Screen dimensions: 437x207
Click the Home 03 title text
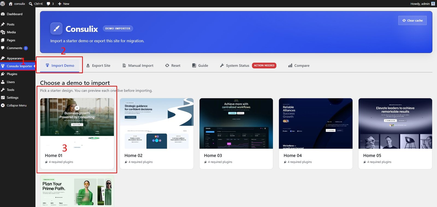click(x=213, y=156)
